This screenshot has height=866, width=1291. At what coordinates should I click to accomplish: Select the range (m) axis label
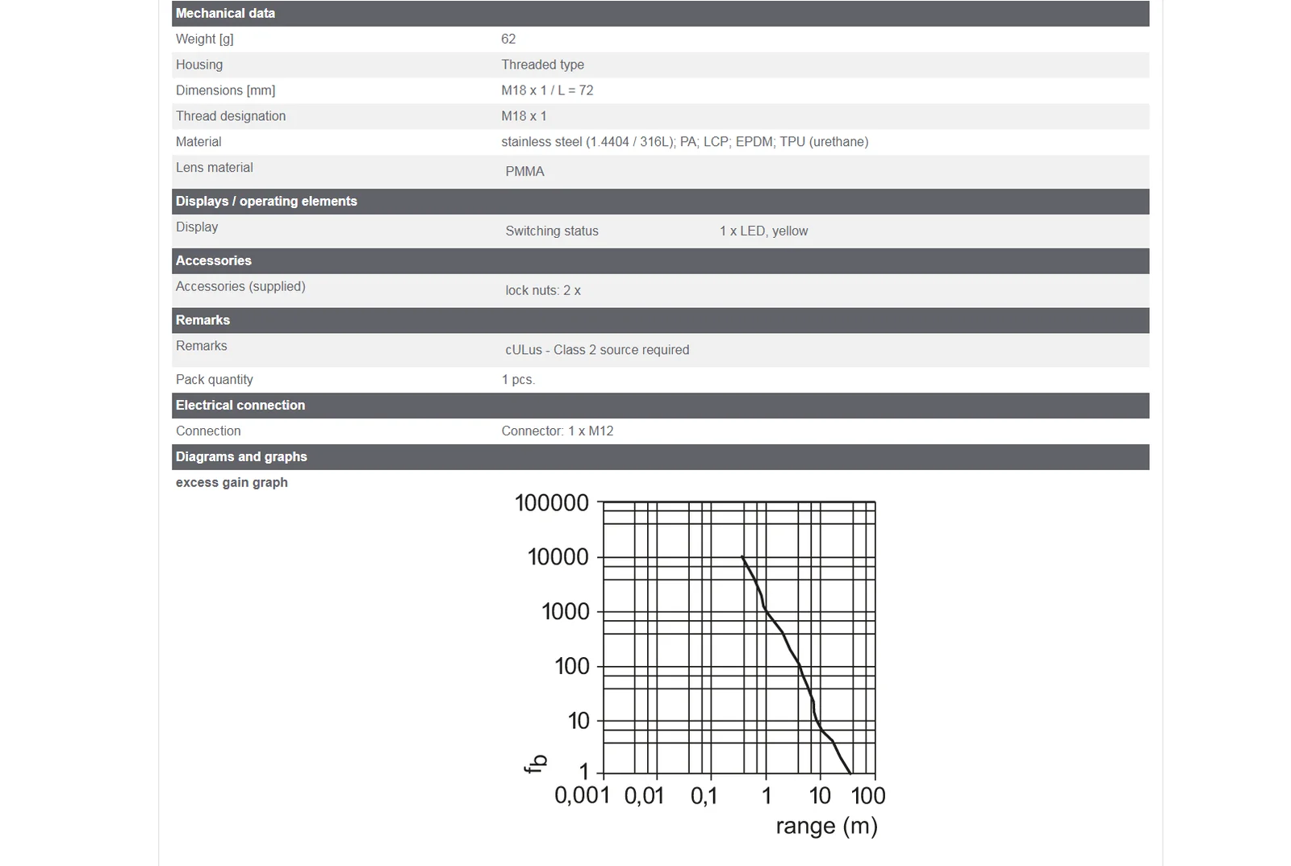[x=826, y=826]
